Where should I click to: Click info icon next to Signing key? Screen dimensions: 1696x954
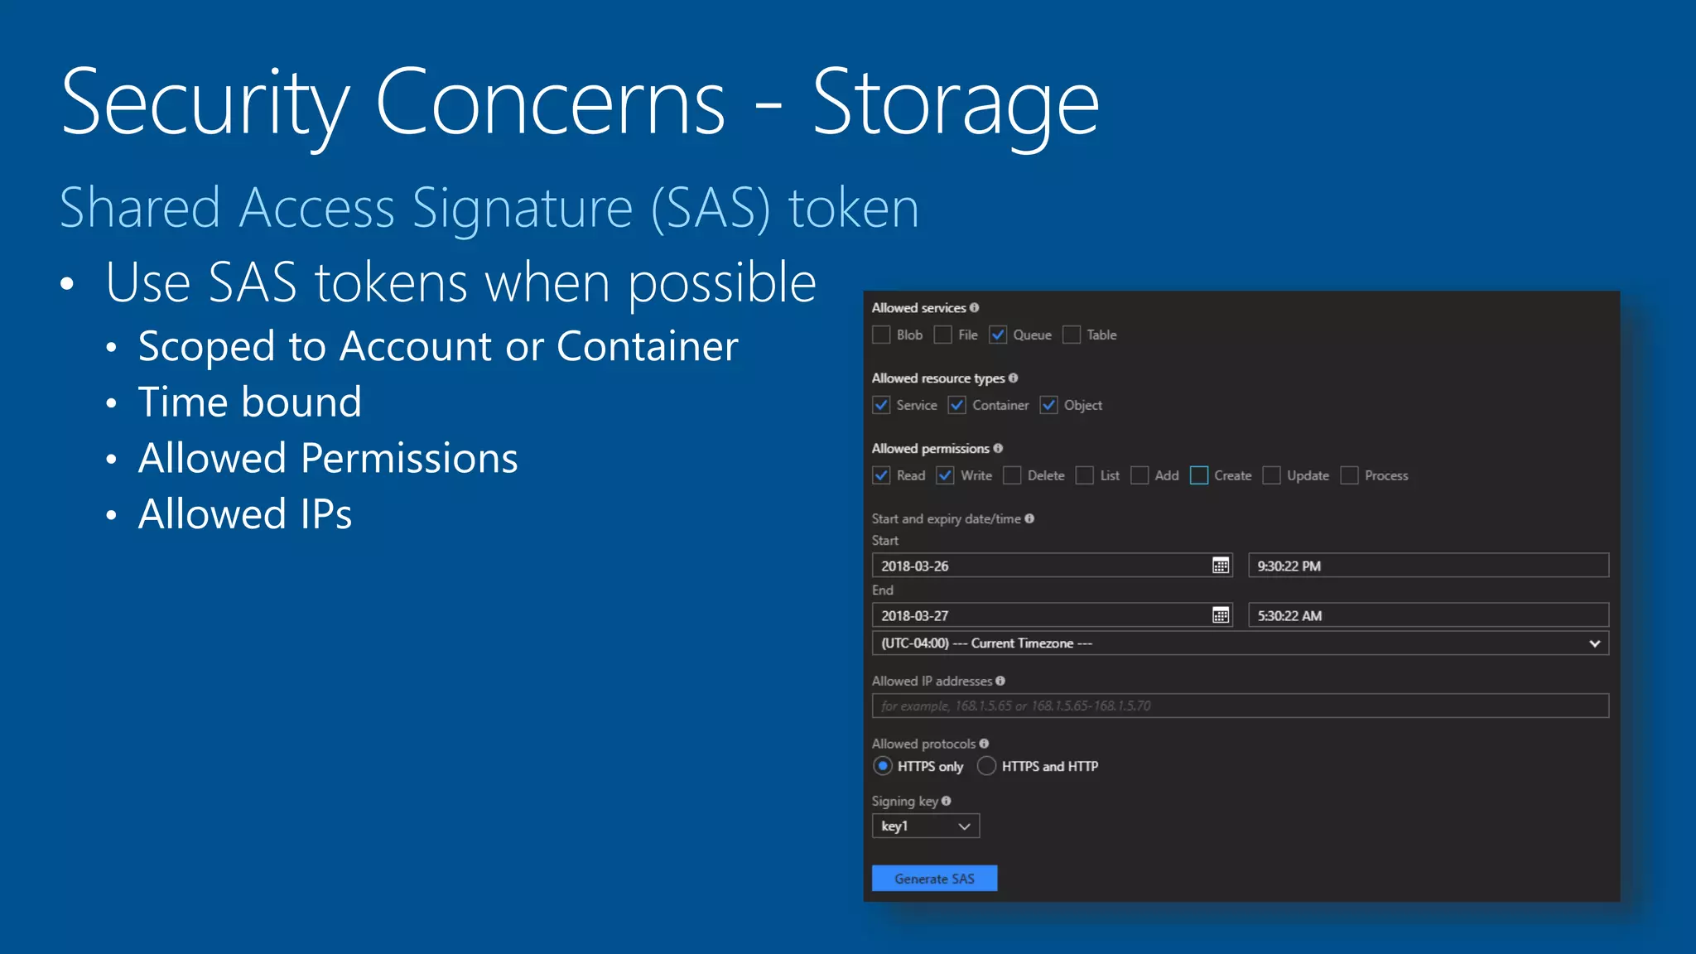tap(946, 801)
